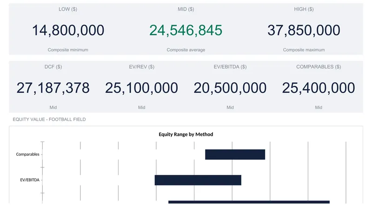Click the LOW ($) card label
This screenshot has height=205, width=372.
68,9
